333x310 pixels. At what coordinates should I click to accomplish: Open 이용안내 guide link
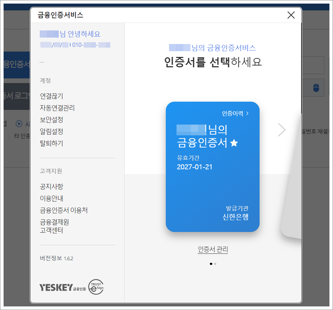[x=52, y=198]
